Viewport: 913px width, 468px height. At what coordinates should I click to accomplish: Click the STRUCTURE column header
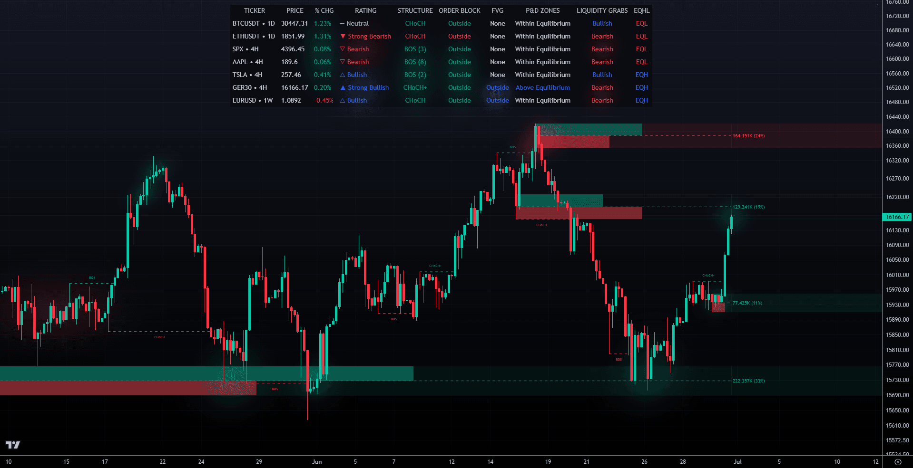[414, 10]
